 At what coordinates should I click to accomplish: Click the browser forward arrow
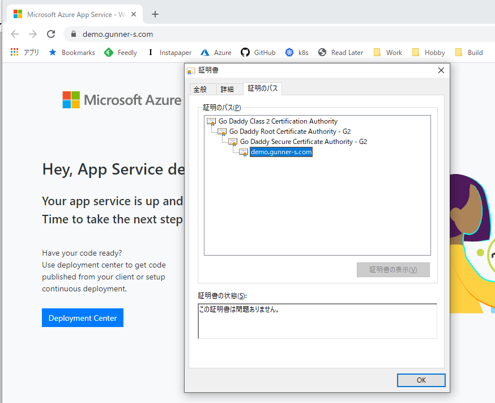(33, 34)
